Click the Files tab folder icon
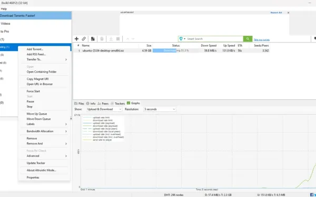The width and height of the screenshot is (316, 197). 76,103
